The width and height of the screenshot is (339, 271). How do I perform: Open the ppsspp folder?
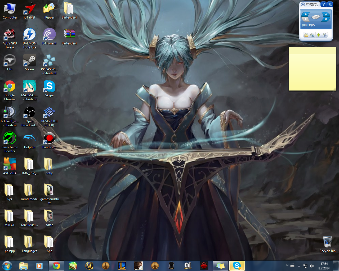(x=10, y=244)
